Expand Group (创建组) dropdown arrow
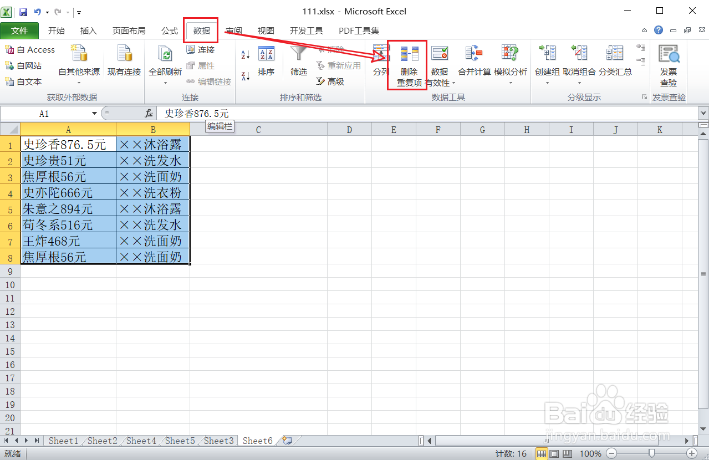The width and height of the screenshot is (709, 460). click(x=547, y=83)
